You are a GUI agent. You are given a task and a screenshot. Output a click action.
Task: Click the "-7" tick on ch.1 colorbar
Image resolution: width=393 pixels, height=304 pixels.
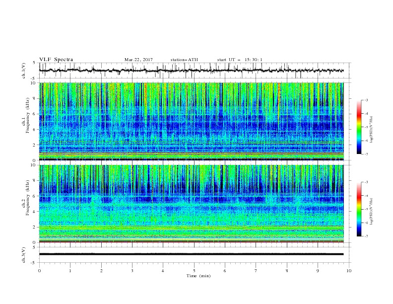coord(366,154)
